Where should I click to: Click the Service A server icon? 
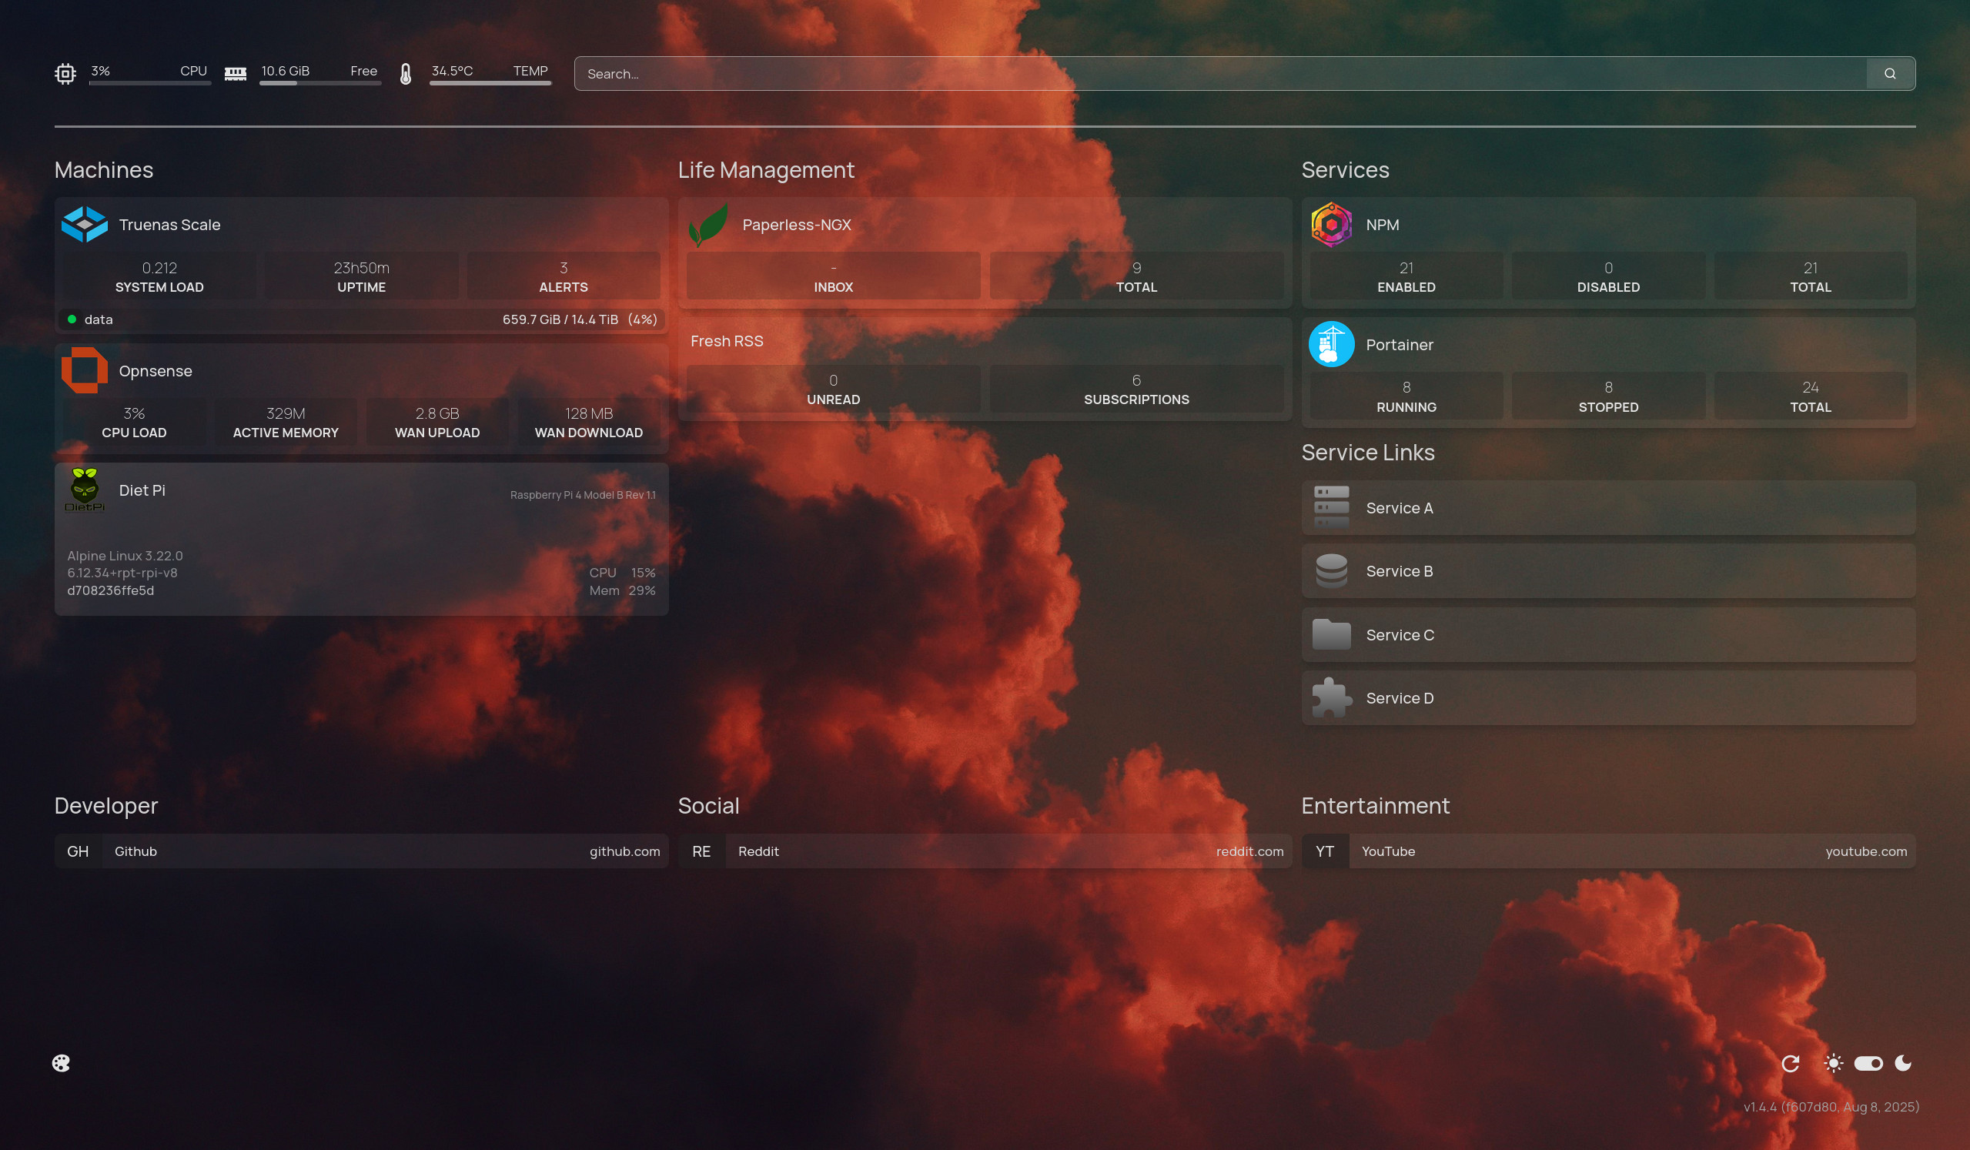[1331, 507]
